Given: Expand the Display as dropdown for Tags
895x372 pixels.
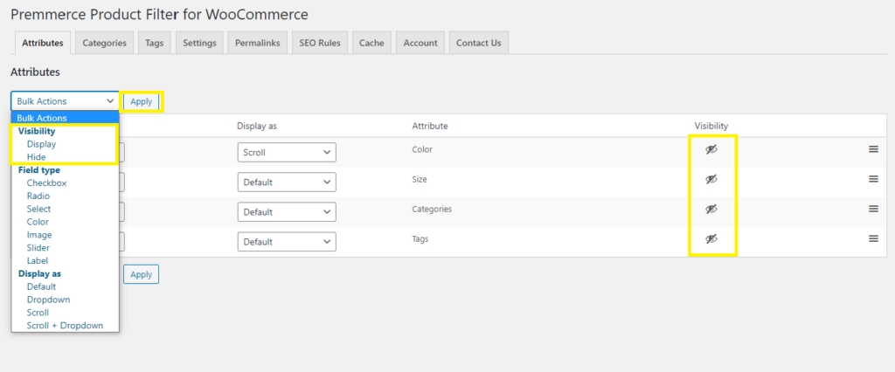Looking at the screenshot, I should [286, 241].
